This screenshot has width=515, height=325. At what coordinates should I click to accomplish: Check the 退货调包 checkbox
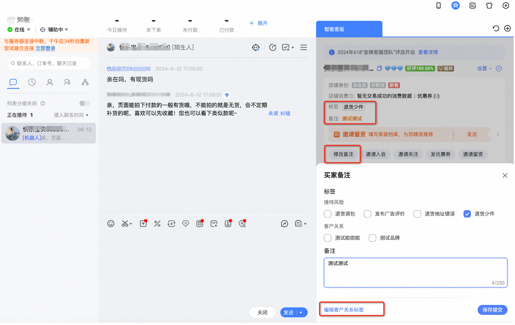[x=328, y=214]
